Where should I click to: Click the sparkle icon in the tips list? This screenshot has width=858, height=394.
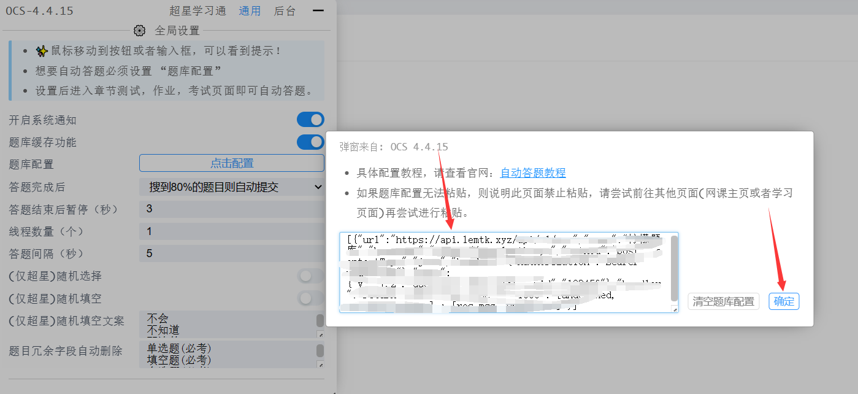pyautogui.click(x=42, y=51)
